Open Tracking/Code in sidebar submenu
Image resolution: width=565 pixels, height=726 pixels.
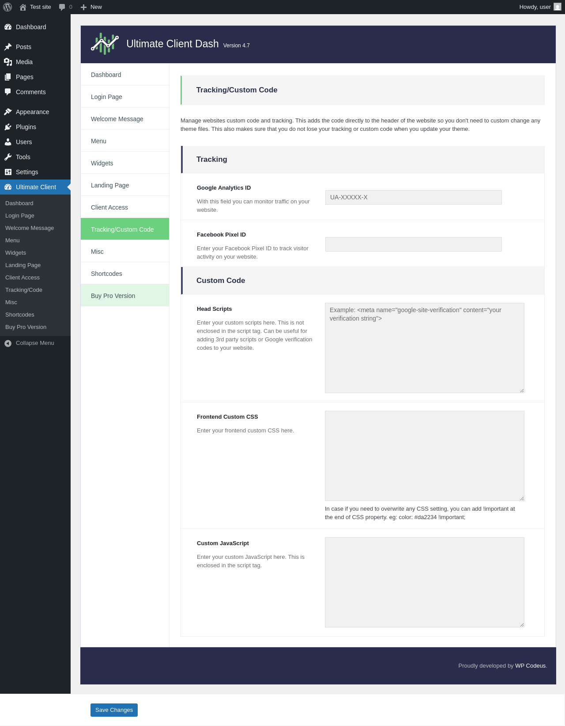pos(35,290)
